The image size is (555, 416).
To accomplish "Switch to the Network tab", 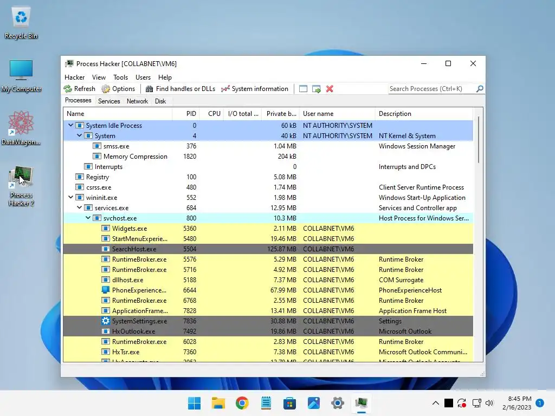I will 137,101.
